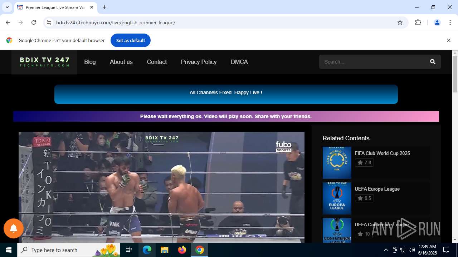
Task: Launch Microsoft Edge from taskbar
Action: click(147, 250)
